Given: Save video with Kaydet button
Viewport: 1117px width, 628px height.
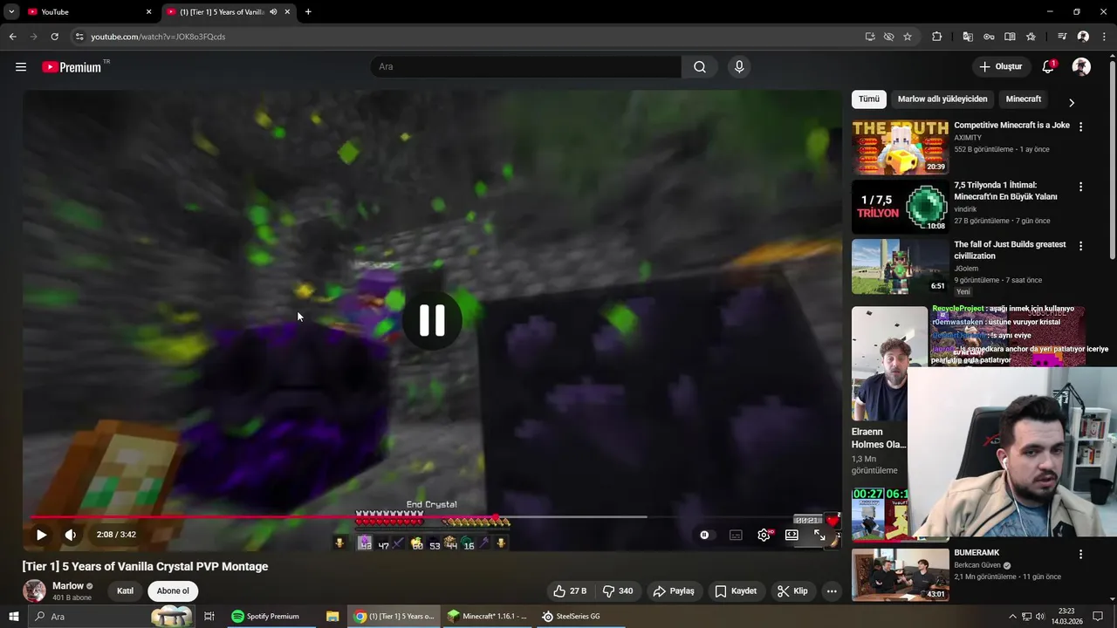Looking at the screenshot, I should point(736,591).
